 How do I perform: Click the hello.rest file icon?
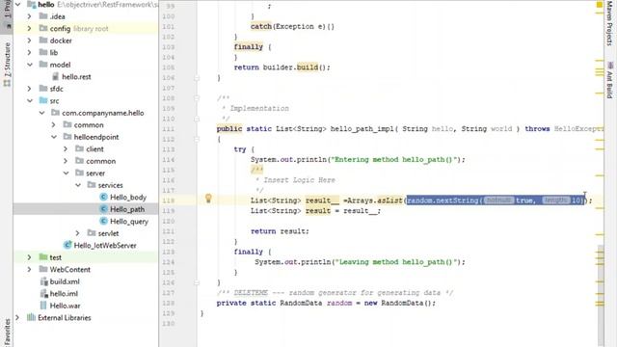pos(56,76)
